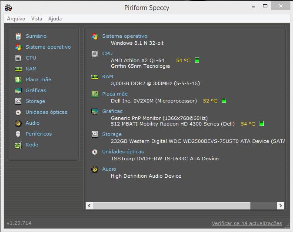Click the motherboard 52 °C temperature value

point(210,101)
